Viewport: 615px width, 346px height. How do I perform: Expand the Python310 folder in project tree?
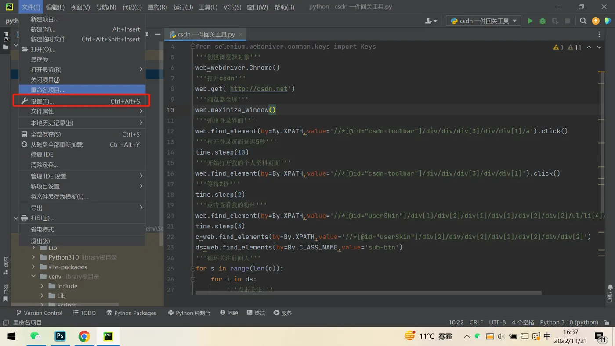[x=33, y=257]
